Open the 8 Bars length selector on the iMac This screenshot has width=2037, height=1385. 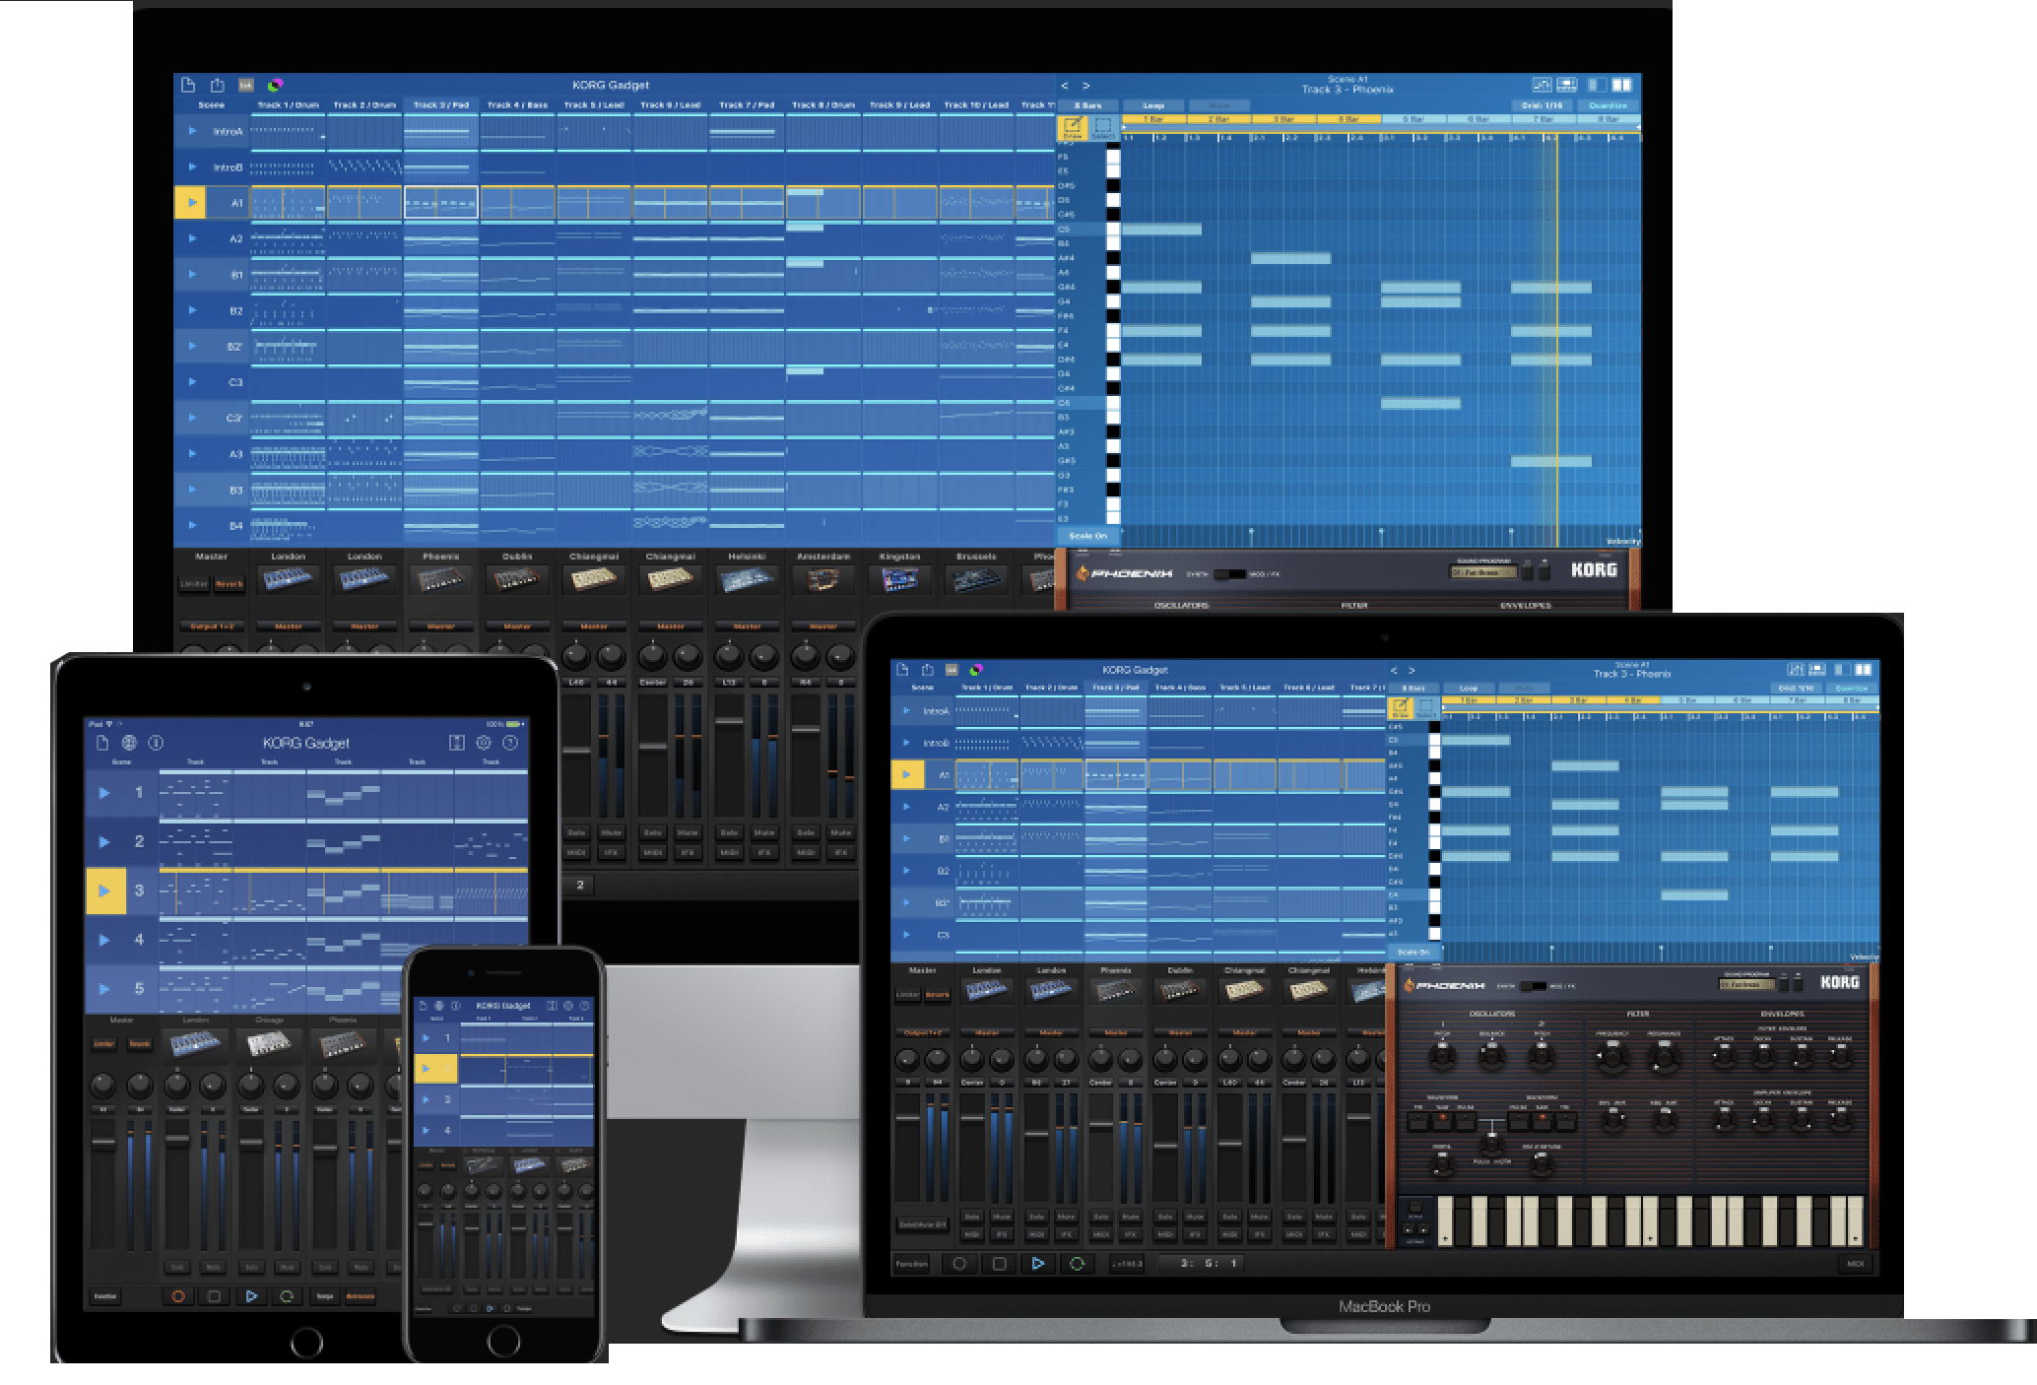pyautogui.click(x=1087, y=105)
